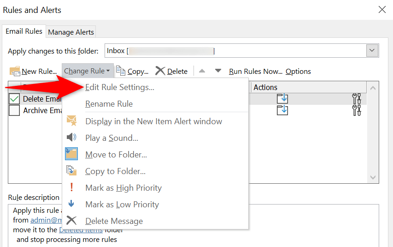
Task: Close the Rules and Alerts dialog
Action: [x=382, y=9]
